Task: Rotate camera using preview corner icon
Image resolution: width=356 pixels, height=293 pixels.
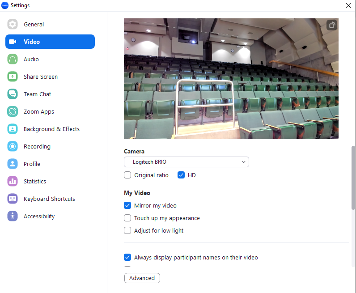Action: 331,25
